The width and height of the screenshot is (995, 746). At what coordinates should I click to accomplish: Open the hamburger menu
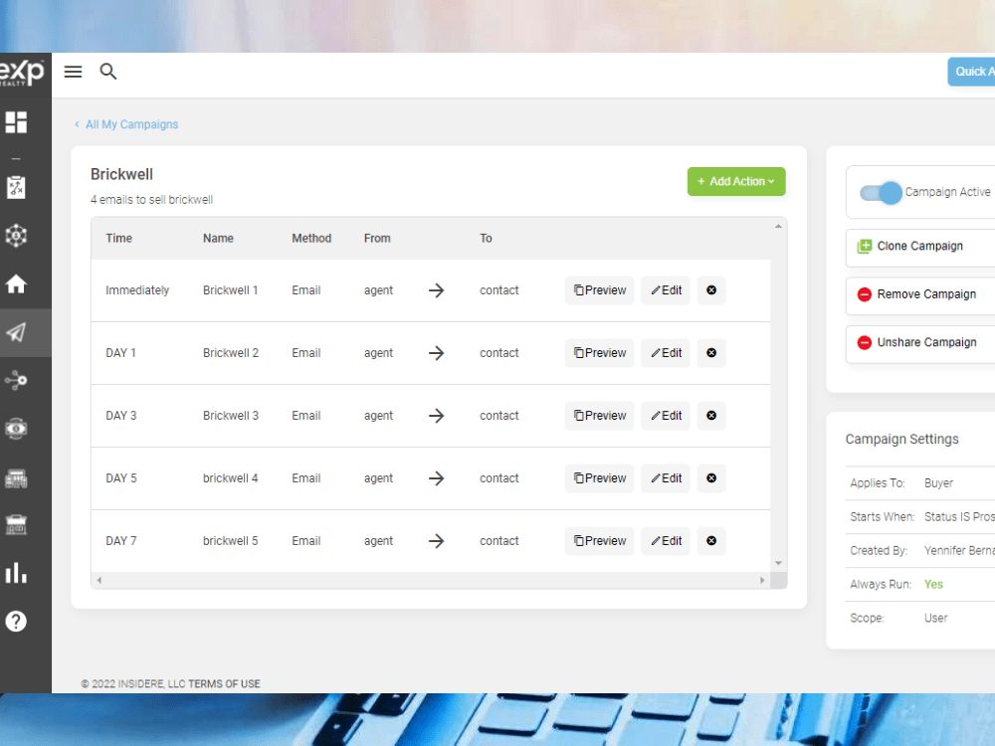point(73,72)
